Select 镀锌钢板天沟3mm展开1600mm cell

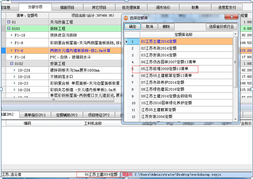tap(85, 70)
